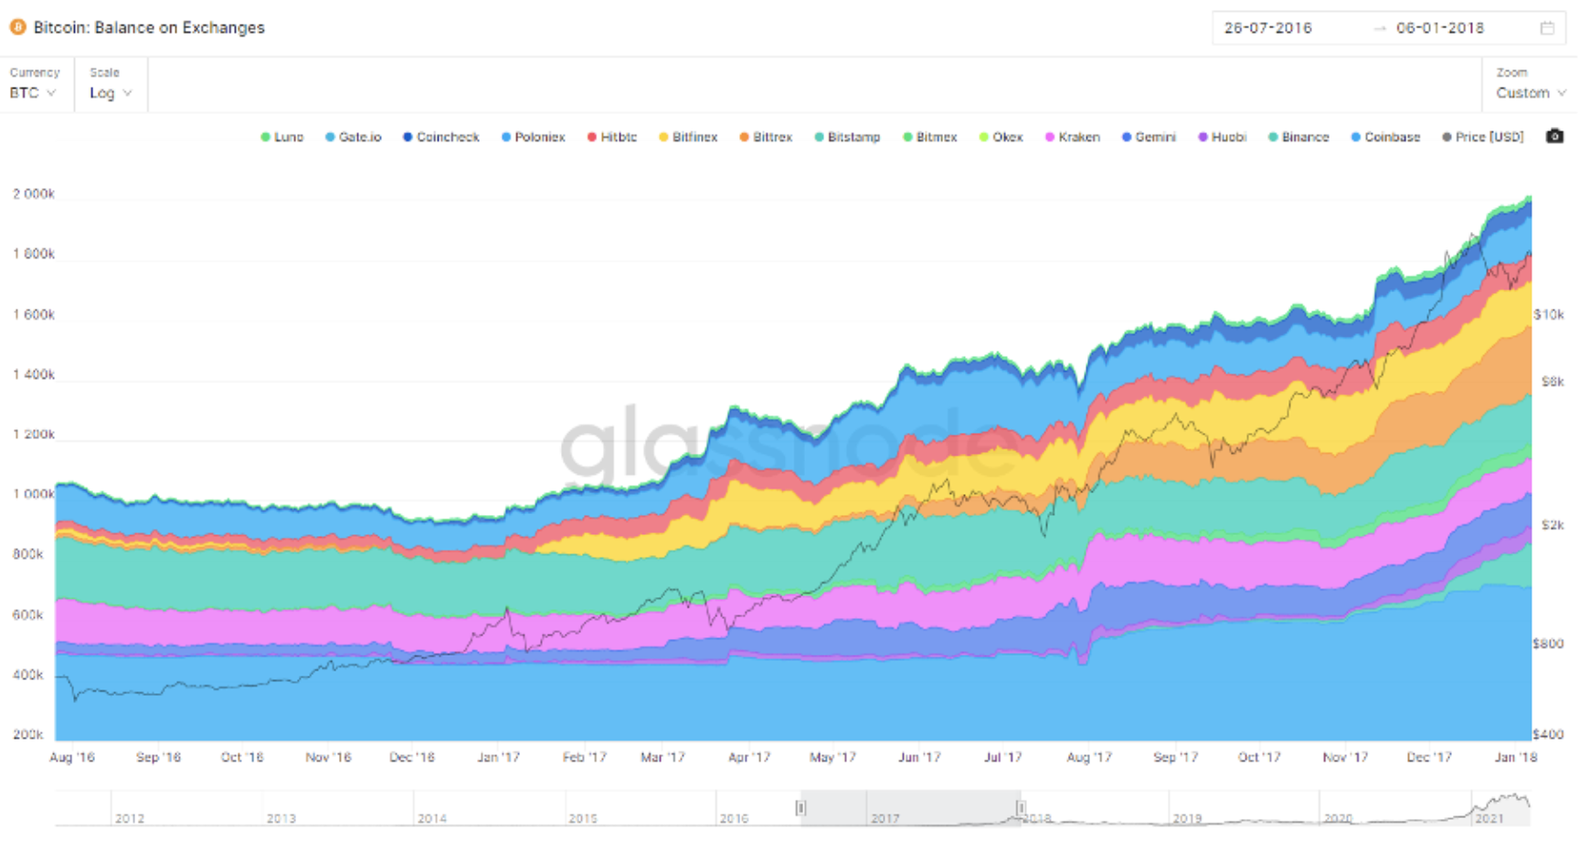
Task: Hide the Price [USD] legend line
Action: coord(1483,137)
